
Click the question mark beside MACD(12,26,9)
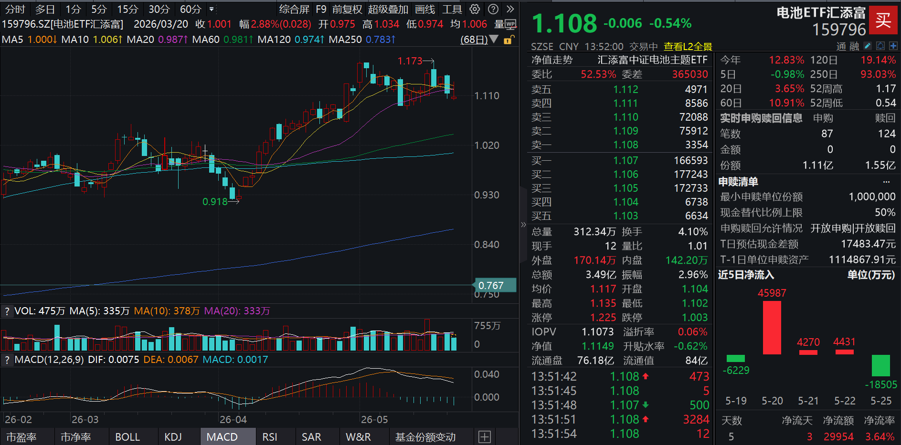point(7,360)
